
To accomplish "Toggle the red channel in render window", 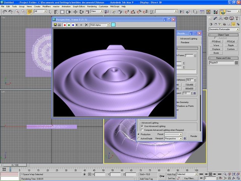I will [x=65, y=25].
